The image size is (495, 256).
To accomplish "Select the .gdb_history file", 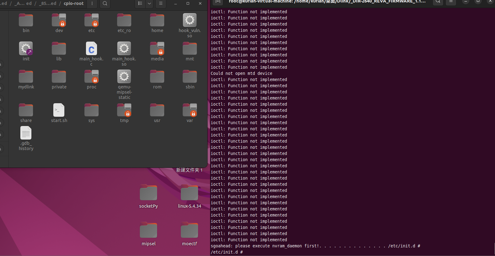I will 26,138.
